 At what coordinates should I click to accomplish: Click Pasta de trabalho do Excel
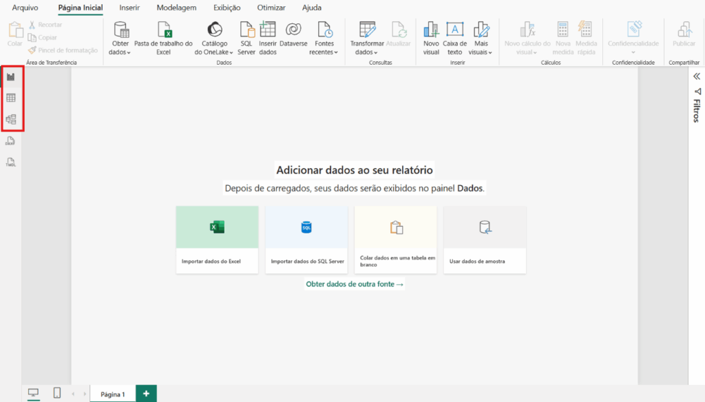(163, 39)
